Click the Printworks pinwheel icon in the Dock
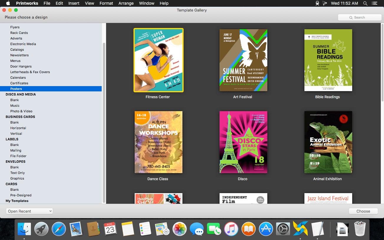Screen dimensions: 384x240 coord(300,229)
